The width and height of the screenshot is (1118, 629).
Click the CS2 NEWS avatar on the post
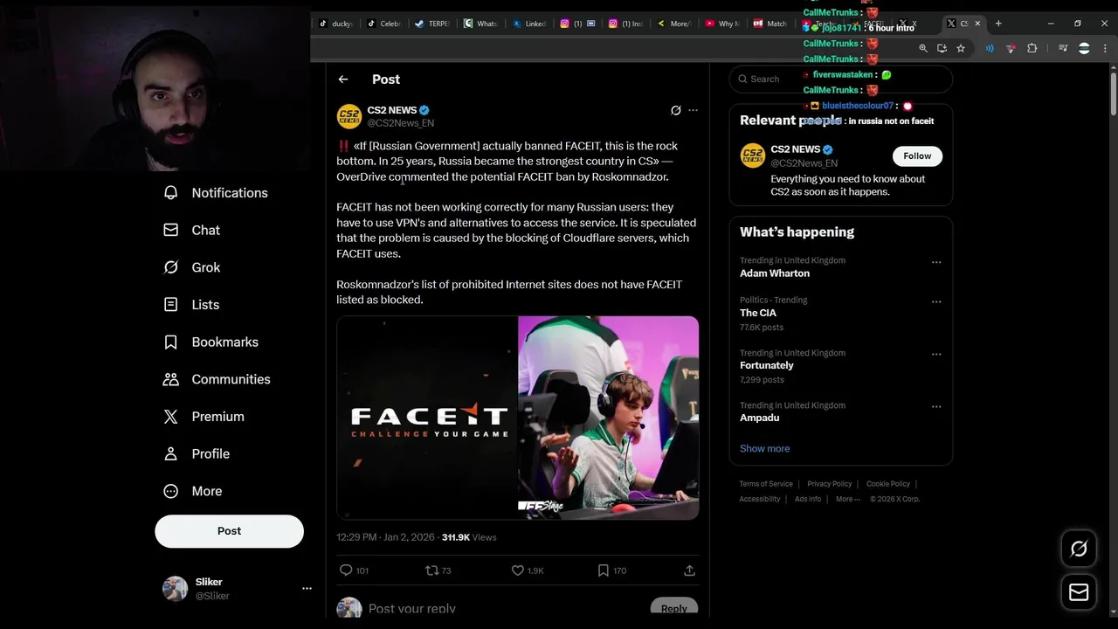coord(349,116)
